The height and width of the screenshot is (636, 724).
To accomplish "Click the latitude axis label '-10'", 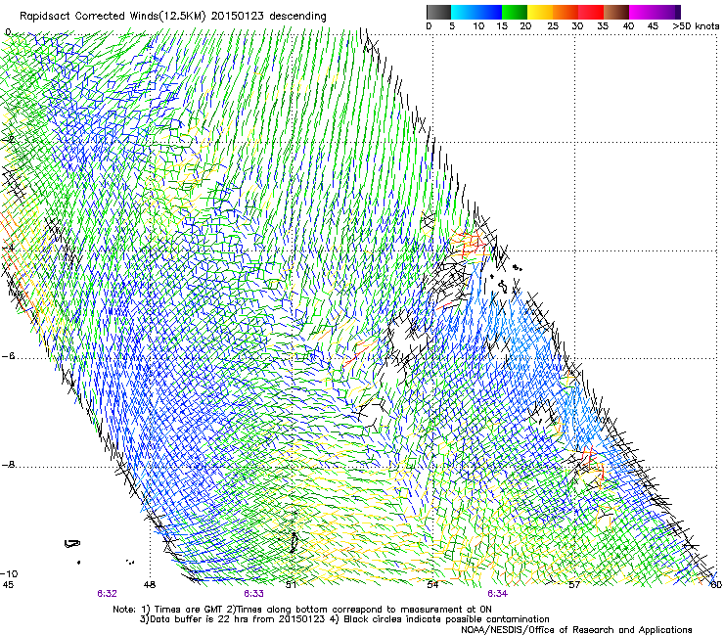I will pyautogui.click(x=9, y=573).
